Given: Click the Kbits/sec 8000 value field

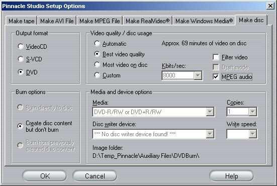Looking at the screenshot, I should point(178,75).
